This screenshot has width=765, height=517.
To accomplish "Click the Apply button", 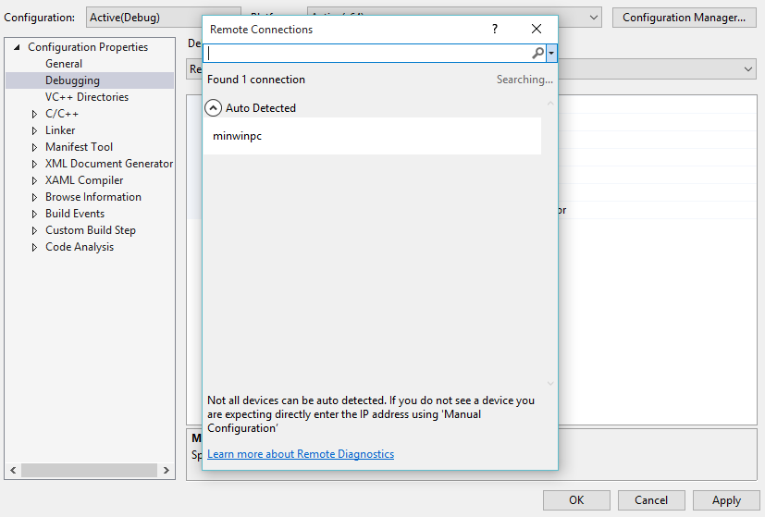I will click(726, 500).
